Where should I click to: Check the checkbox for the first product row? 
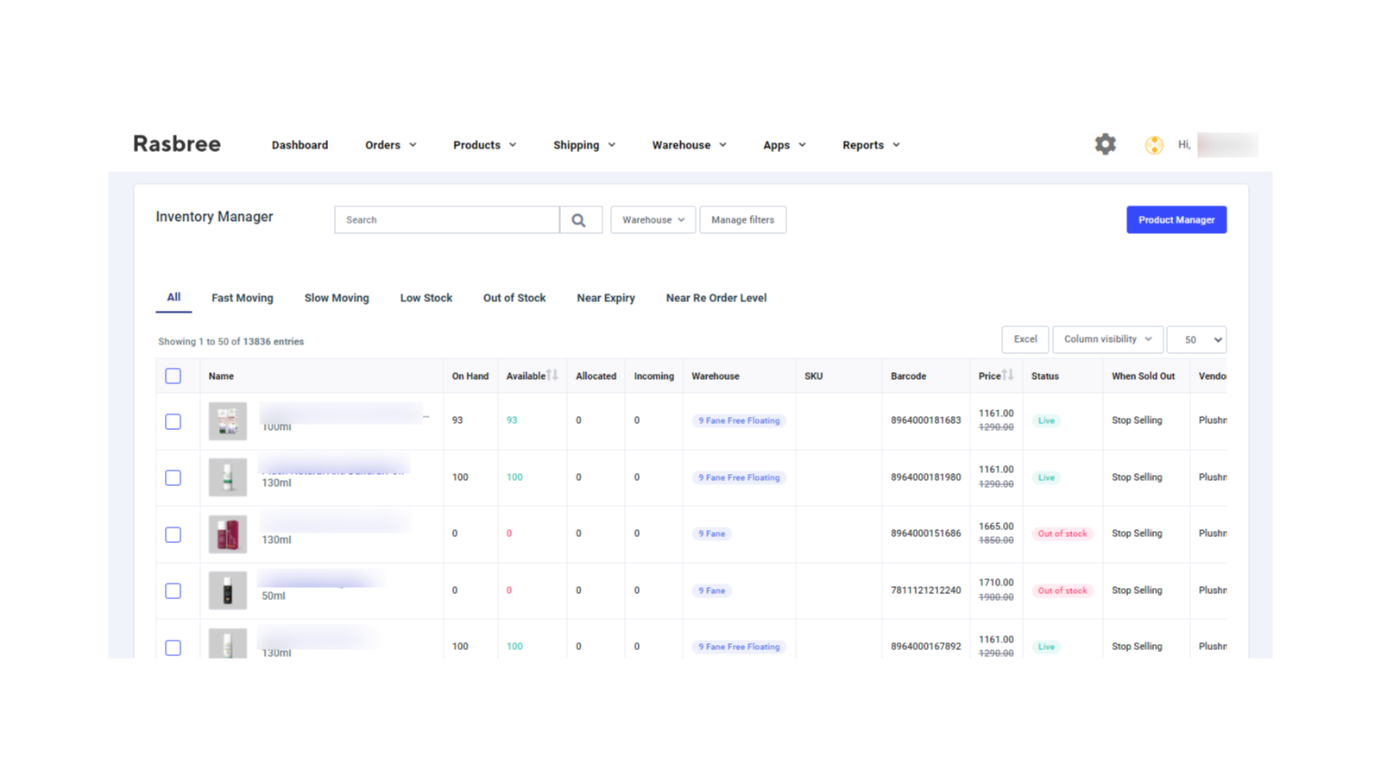173,420
